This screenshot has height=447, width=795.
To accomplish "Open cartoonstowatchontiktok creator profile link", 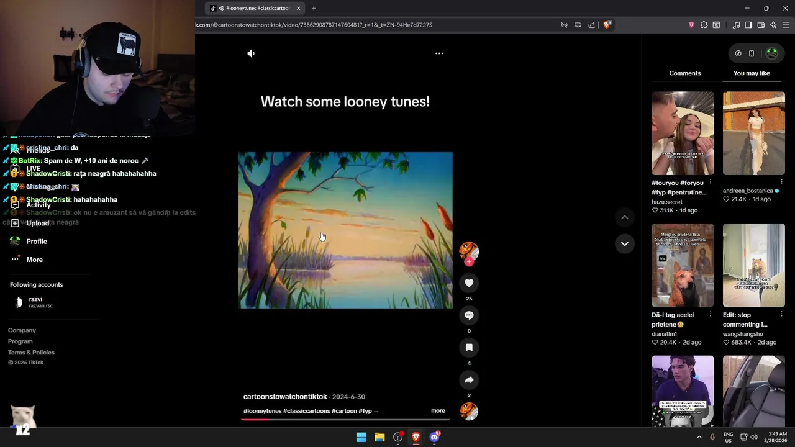I will point(285,397).
